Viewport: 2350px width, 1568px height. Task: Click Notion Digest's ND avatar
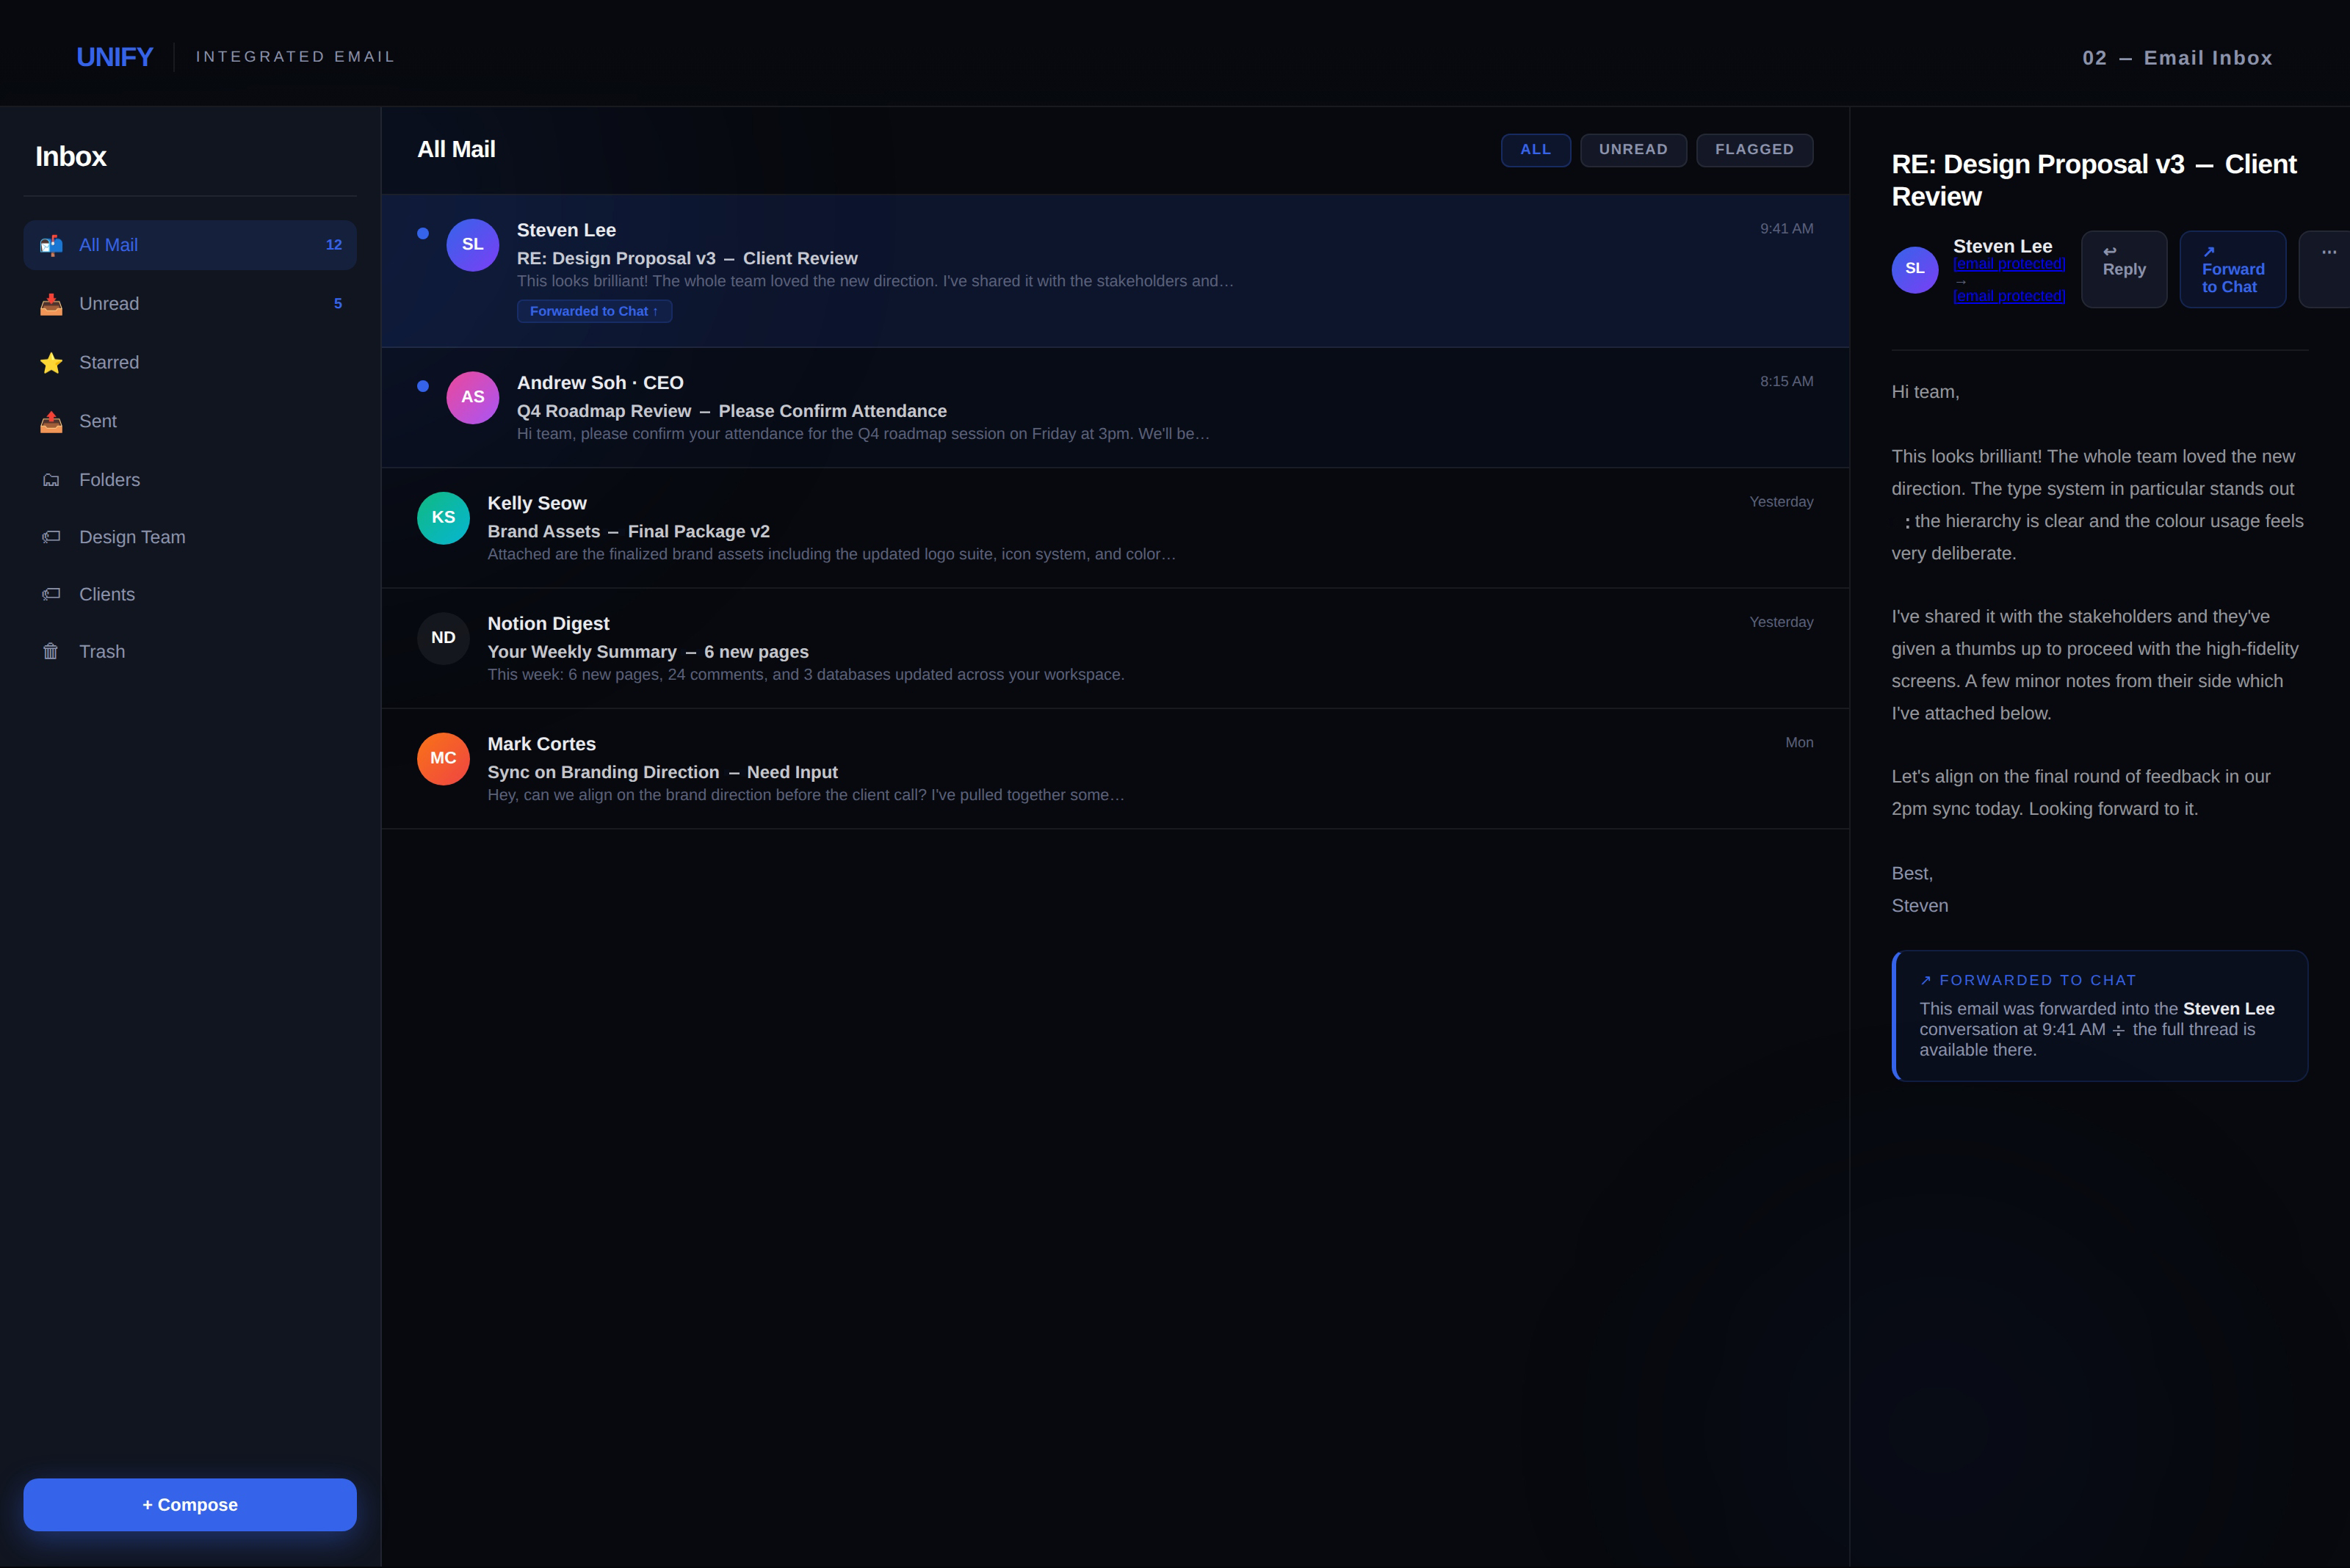pyautogui.click(x=443, y=638)
